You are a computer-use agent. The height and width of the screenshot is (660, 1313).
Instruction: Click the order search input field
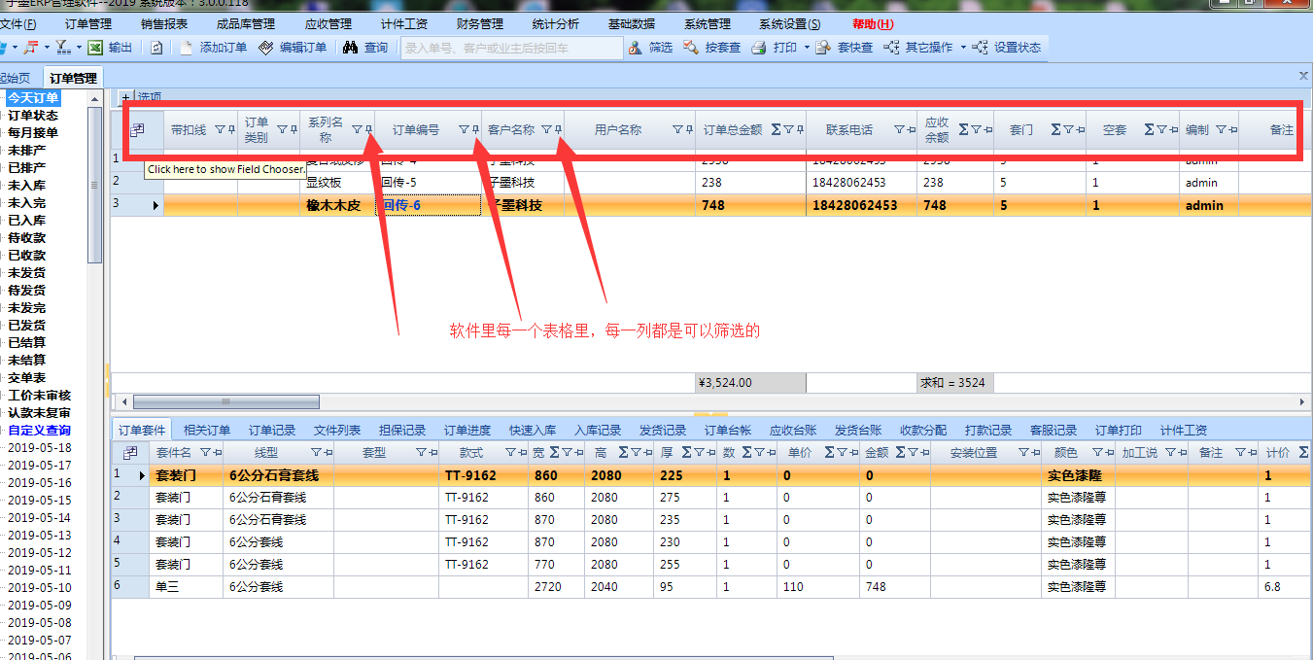pyautogui.click(x=511, y=48)
